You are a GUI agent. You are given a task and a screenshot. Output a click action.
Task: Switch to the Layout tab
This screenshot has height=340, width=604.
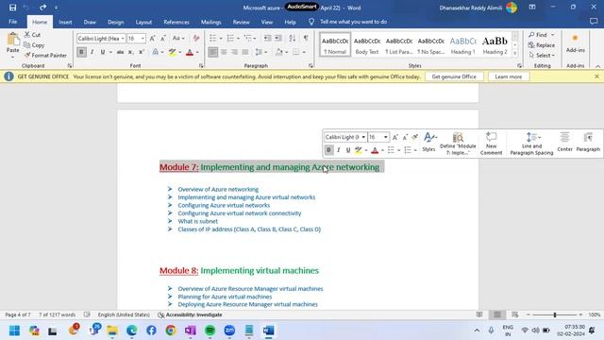[x=143, y=22]
